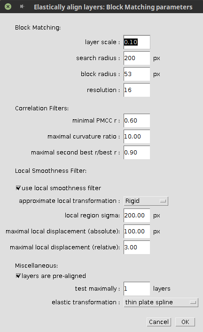The image size is (203, 332).
Task: Click the 'px' unit beside block radius
Action: point(156,74)
